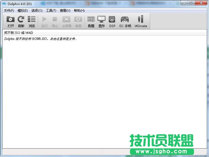Start emulation with the 运行 play icon

pyautogui.click(x=44, y=22)
